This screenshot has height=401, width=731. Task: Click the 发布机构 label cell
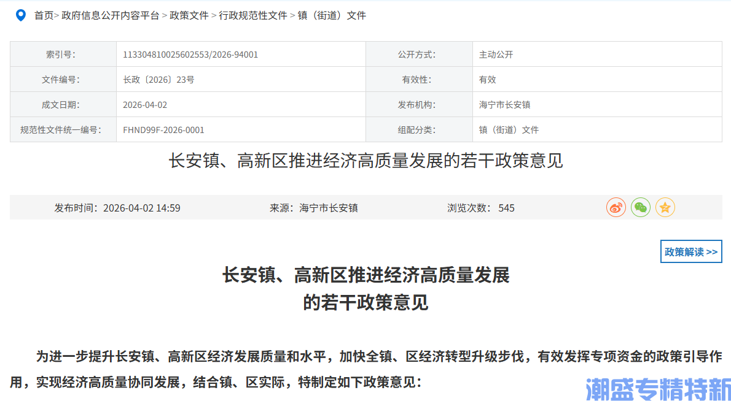419,105
